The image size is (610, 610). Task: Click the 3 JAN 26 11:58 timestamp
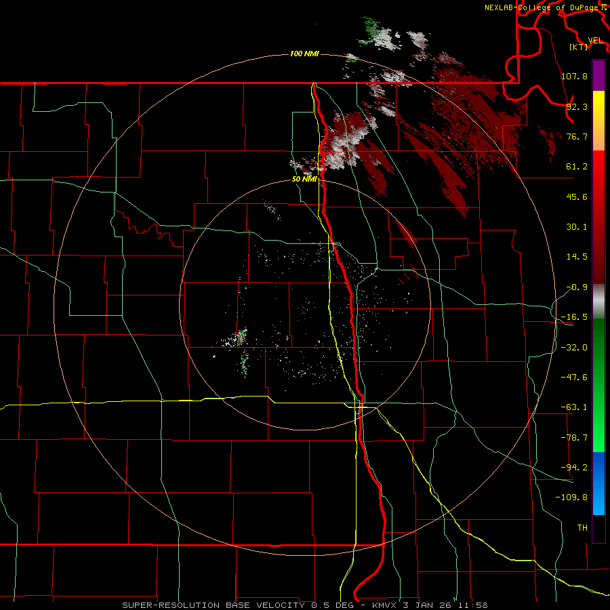pos(445,605)
